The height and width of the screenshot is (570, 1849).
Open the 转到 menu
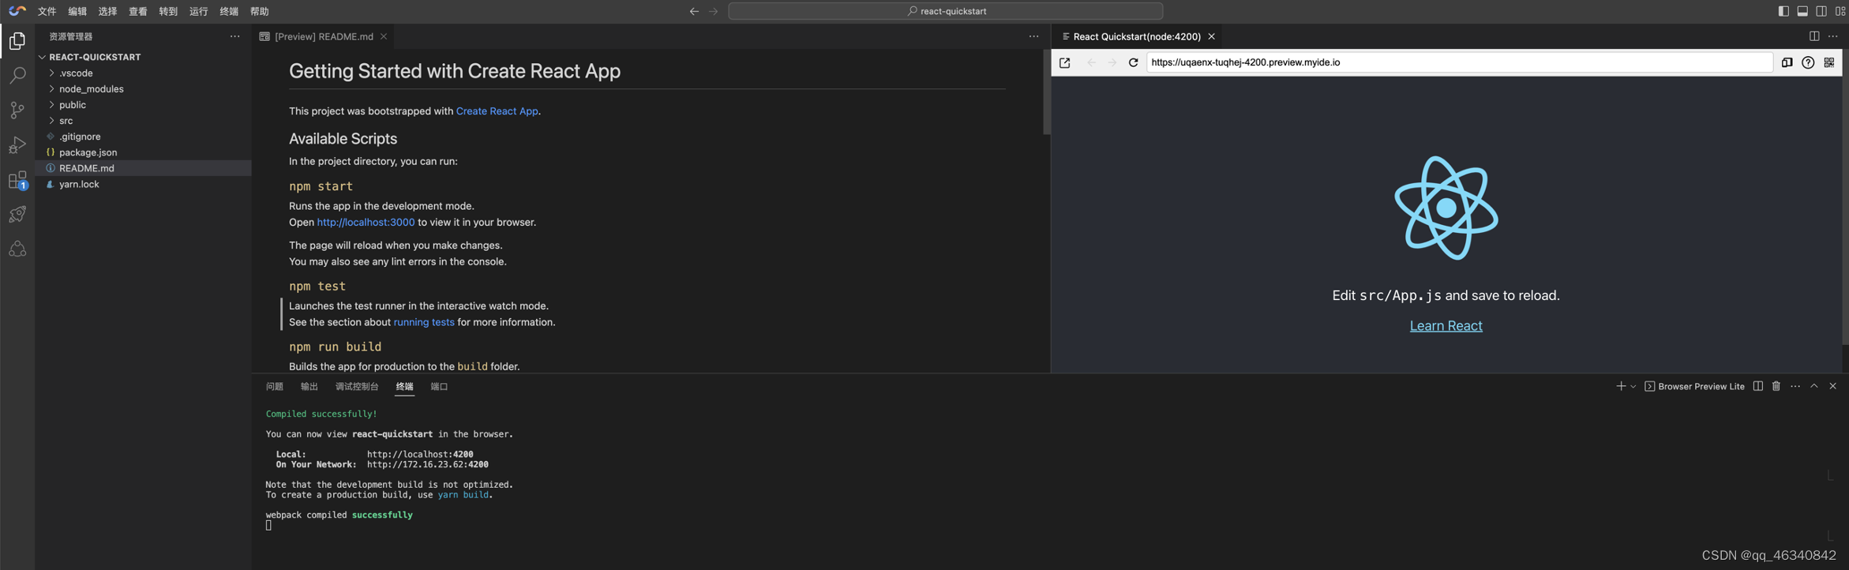point(168,11)
